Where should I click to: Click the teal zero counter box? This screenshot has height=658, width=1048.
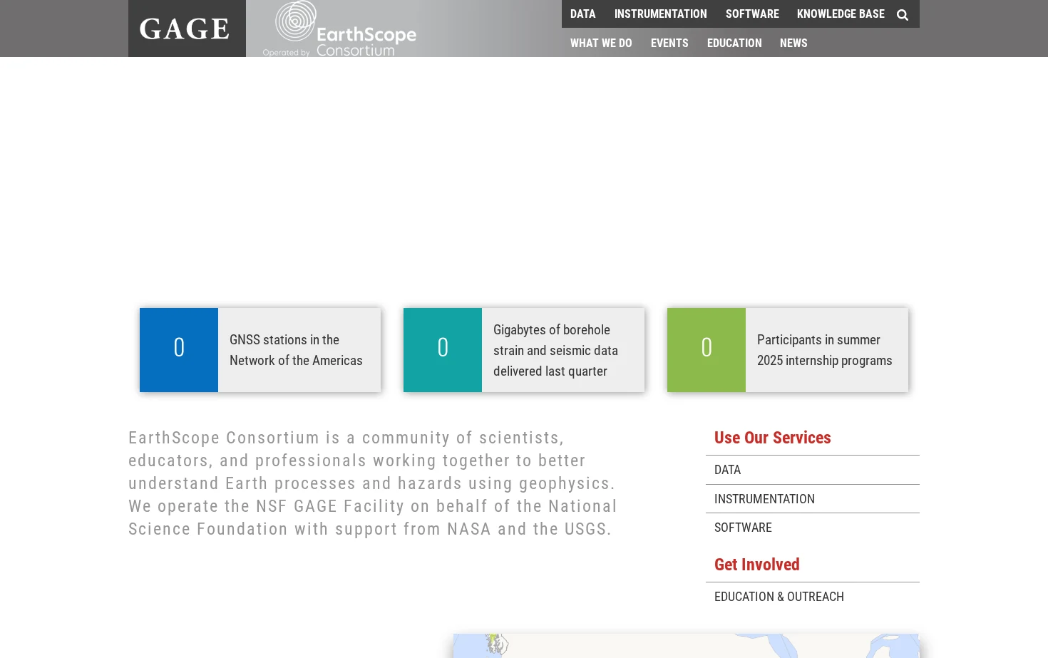[443, 350]
